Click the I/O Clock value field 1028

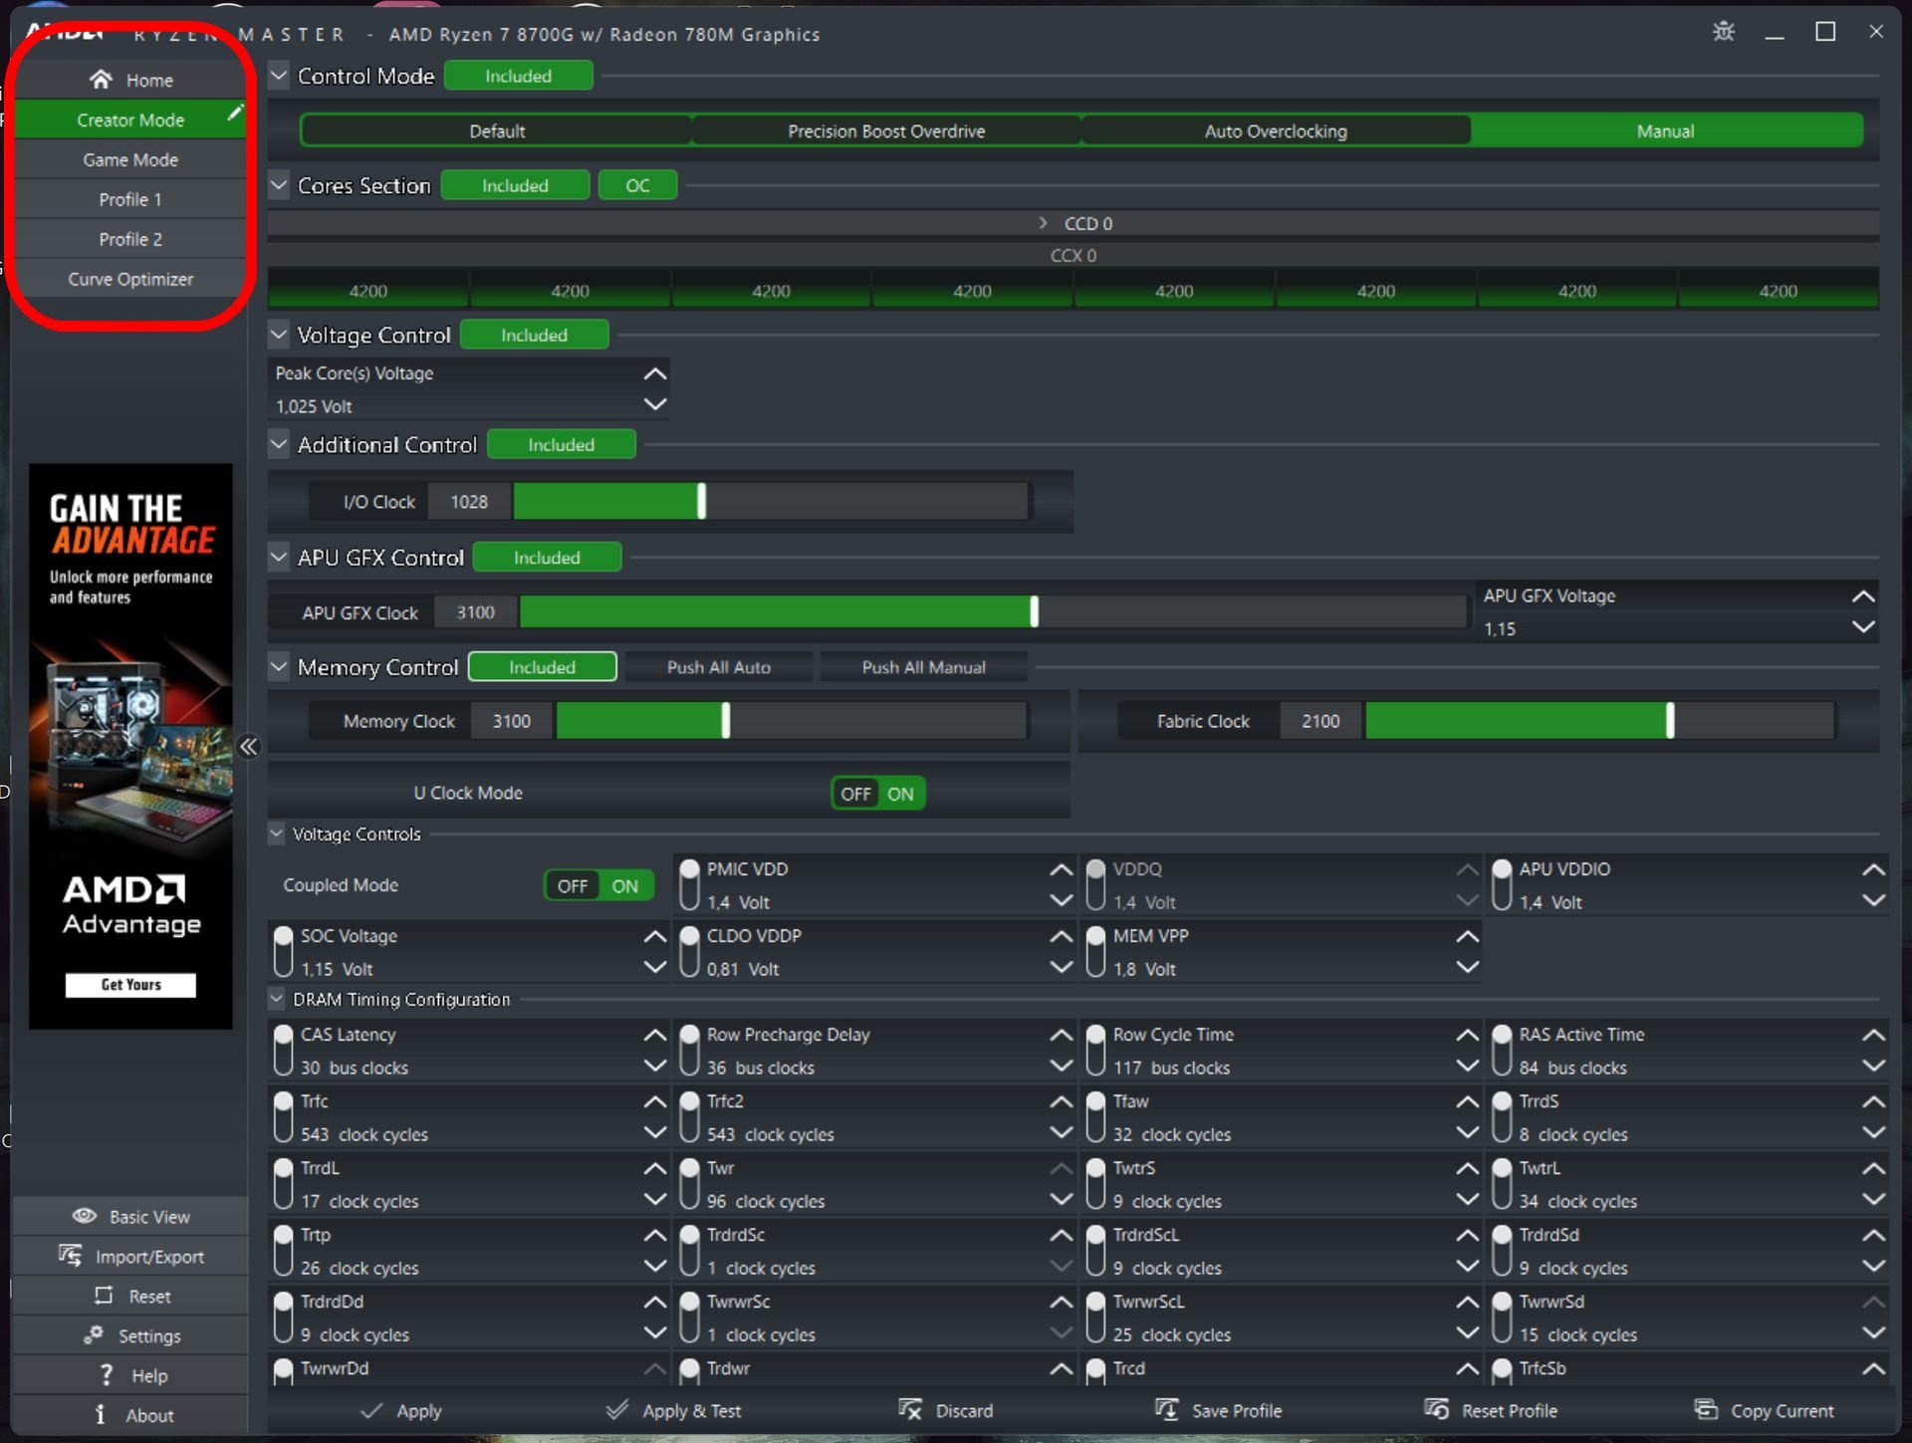[469, 502]
